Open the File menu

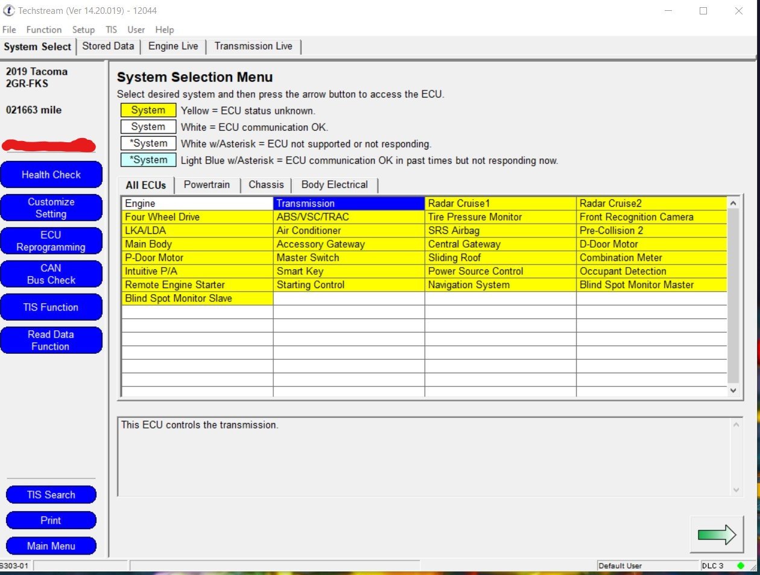[9, 30]
